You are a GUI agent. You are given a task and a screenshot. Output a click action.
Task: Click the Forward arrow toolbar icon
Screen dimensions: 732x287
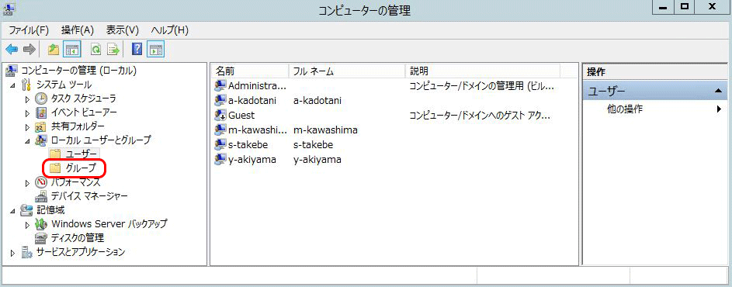point(29,49)
